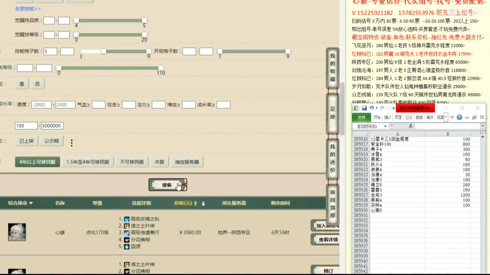
Task: Open the Excel 文件 tab
Action: coord(361,117)
